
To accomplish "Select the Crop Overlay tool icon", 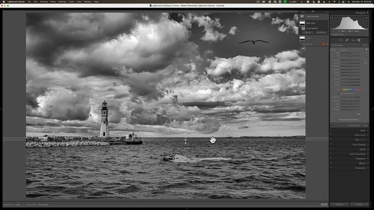I will [x=341, y=40].
